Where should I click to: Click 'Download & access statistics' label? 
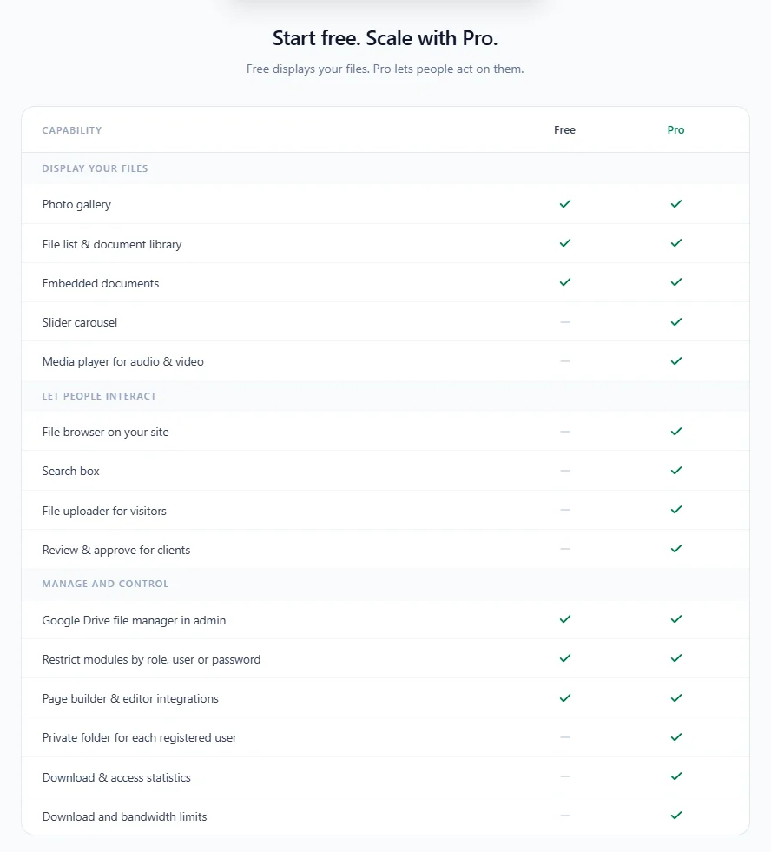tap(116, 777)
